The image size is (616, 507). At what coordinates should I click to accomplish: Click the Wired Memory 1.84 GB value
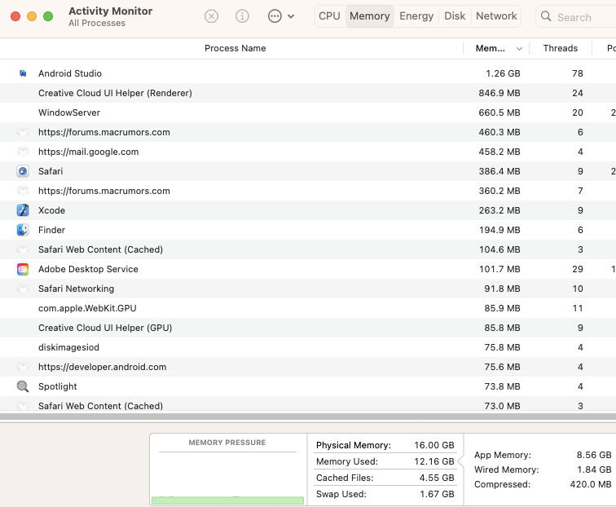coord(594,470)
